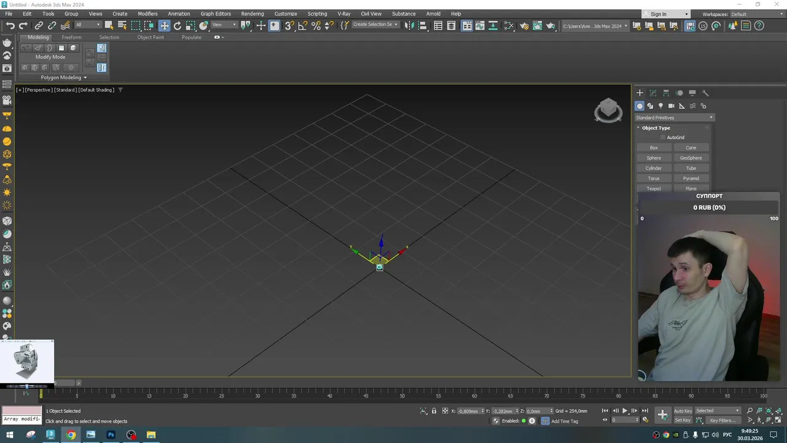Image resolution: width=787 pixels, height=443 pixels.
Task: Click the Render Production teapot icon
Action: click(551, 25)
